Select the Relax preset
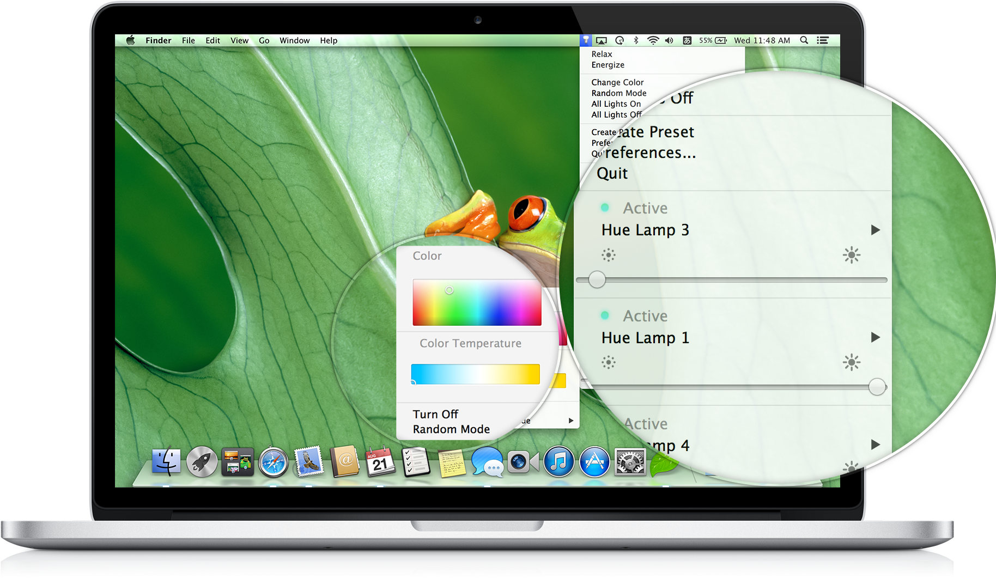Viewport: 996px width, 578px height. [602, 54]
